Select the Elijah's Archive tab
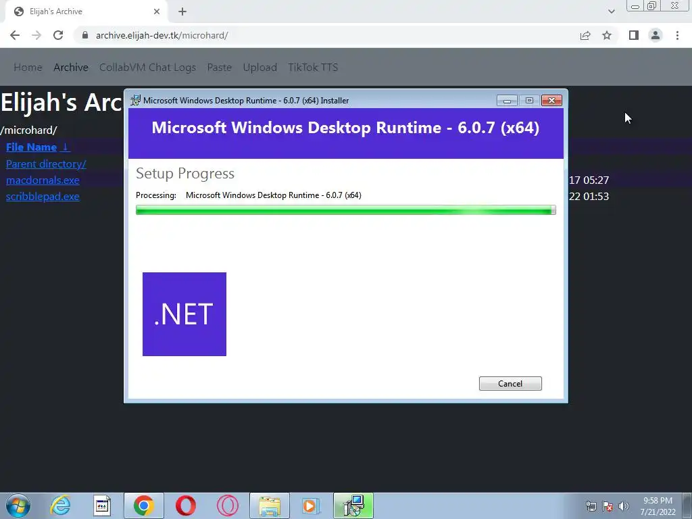Viewport: 692px width, 519px height. pyautogui.click(x=86, y=11)
